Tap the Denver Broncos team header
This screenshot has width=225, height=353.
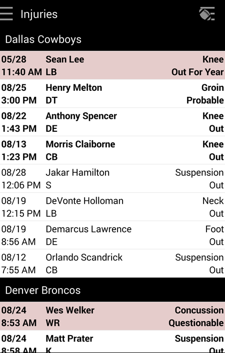[112, 290]
